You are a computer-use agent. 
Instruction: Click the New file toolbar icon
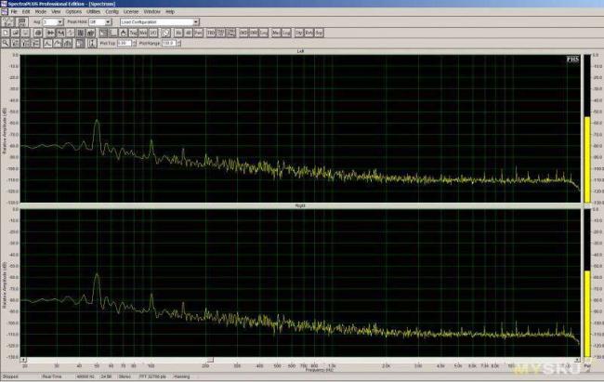(x=6, y=33)
